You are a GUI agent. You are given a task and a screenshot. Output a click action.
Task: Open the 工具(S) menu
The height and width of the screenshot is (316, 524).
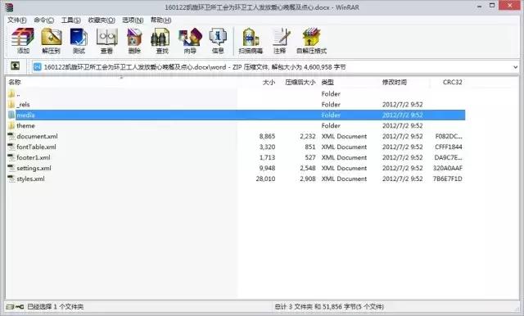pyautogui.click(x=71, y=20)
